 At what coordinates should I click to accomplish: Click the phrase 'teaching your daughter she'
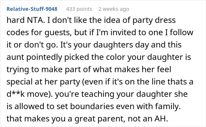pos(134,94)
